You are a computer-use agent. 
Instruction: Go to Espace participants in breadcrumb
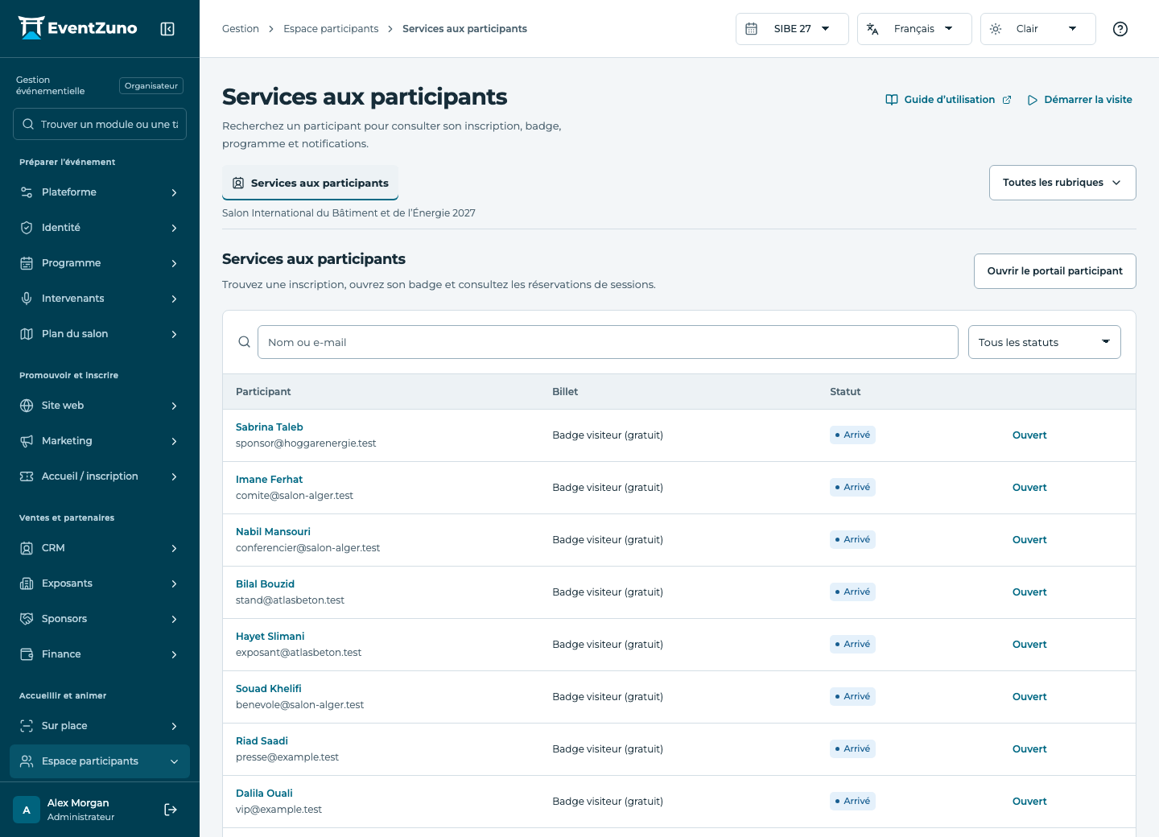point(331,29)
